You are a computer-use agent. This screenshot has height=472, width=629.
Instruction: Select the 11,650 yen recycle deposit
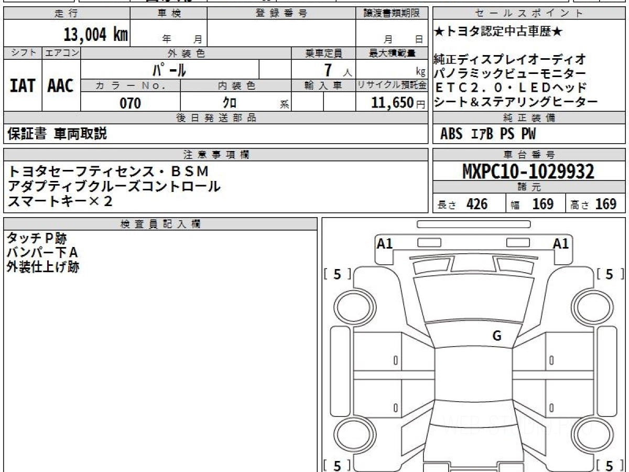(392, 103)
